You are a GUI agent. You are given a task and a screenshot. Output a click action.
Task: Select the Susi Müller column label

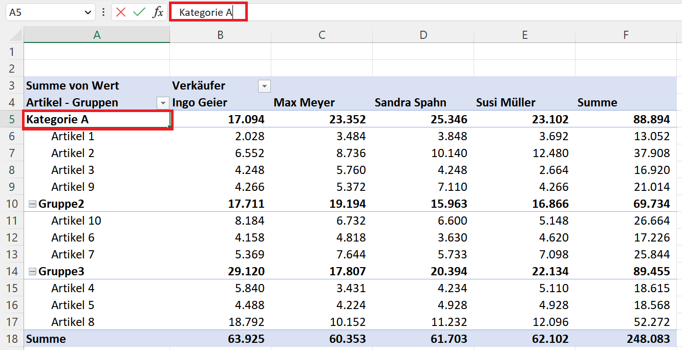pyautogui.click(x=505, y=103)
